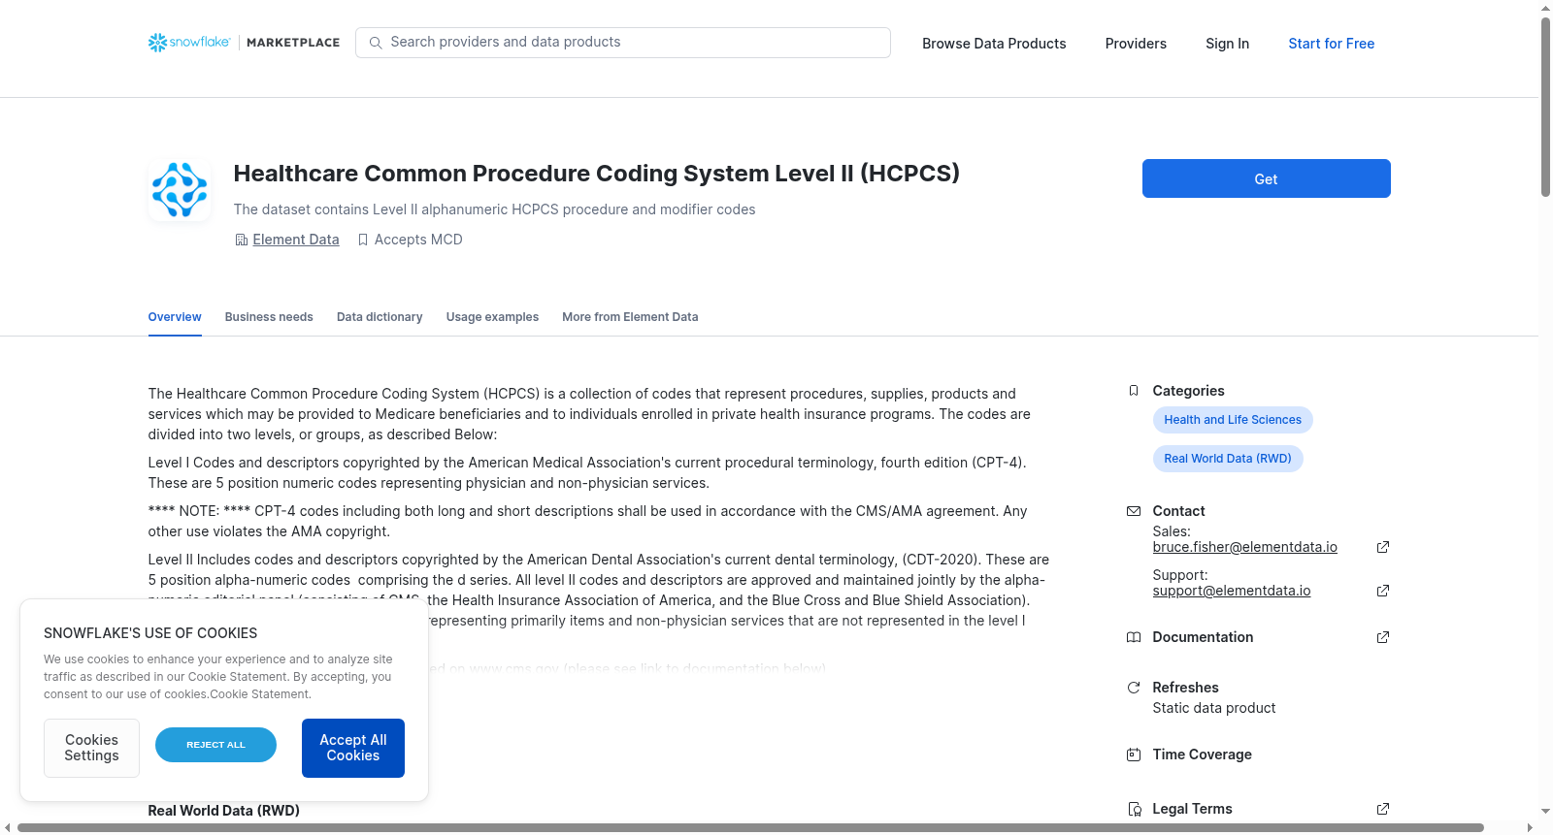Switch to the Data dictionary tab
Viewport: 1553px width, 835px height.
coord(380,317)
